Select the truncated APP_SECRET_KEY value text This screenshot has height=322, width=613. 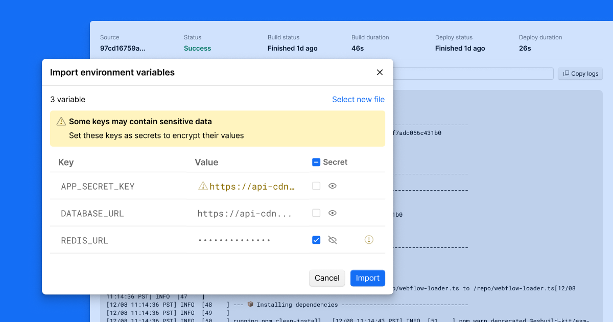[251, 186]
